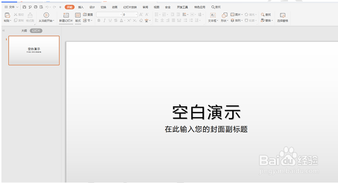Switch to the Review (审阅) tab
The width and height of the screenshot is (338, 183).
[x=145, y=7]
